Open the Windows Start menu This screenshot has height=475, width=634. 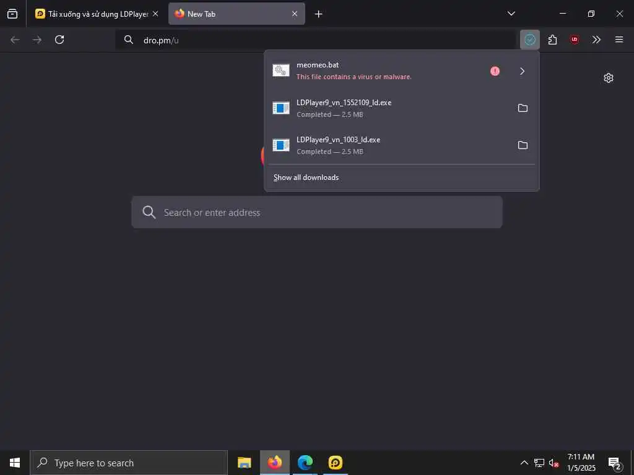15,463
